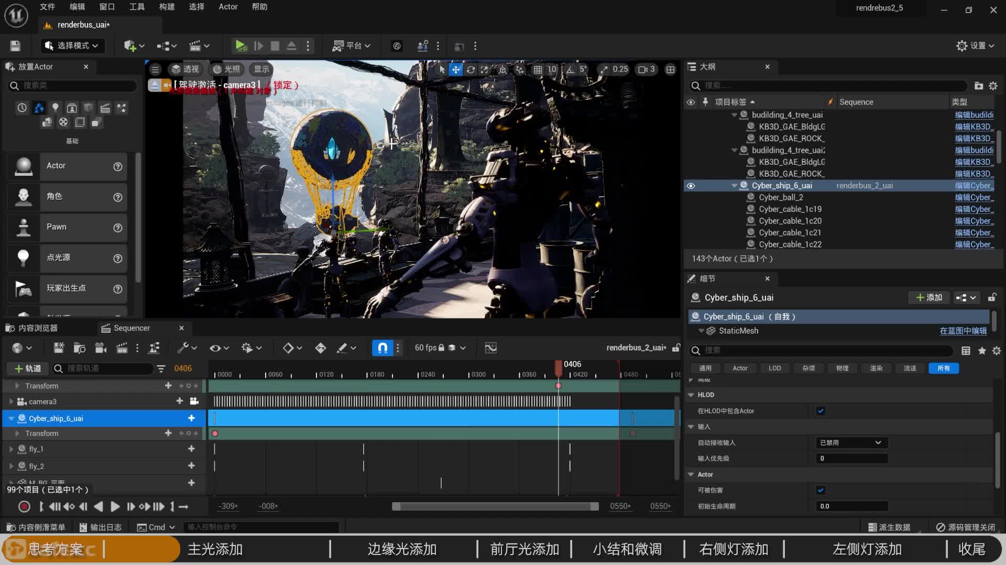
Task: Click the camera3 track camera lock icon
Action: click(194, 401)
